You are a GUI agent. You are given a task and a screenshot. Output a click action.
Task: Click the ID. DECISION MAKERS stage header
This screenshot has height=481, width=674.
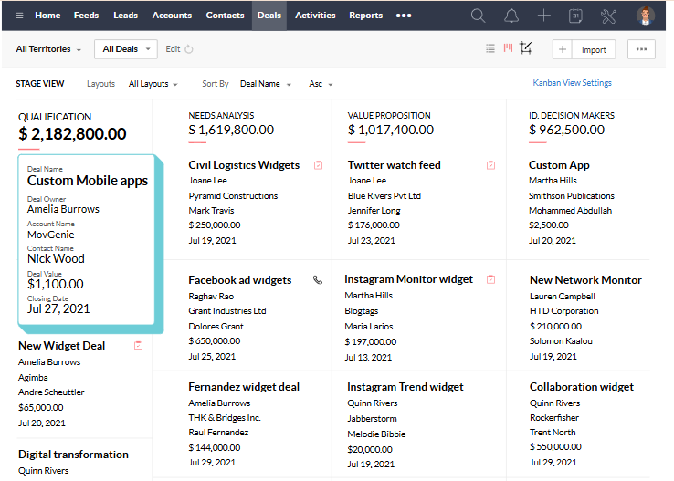(x=572, y=116)
